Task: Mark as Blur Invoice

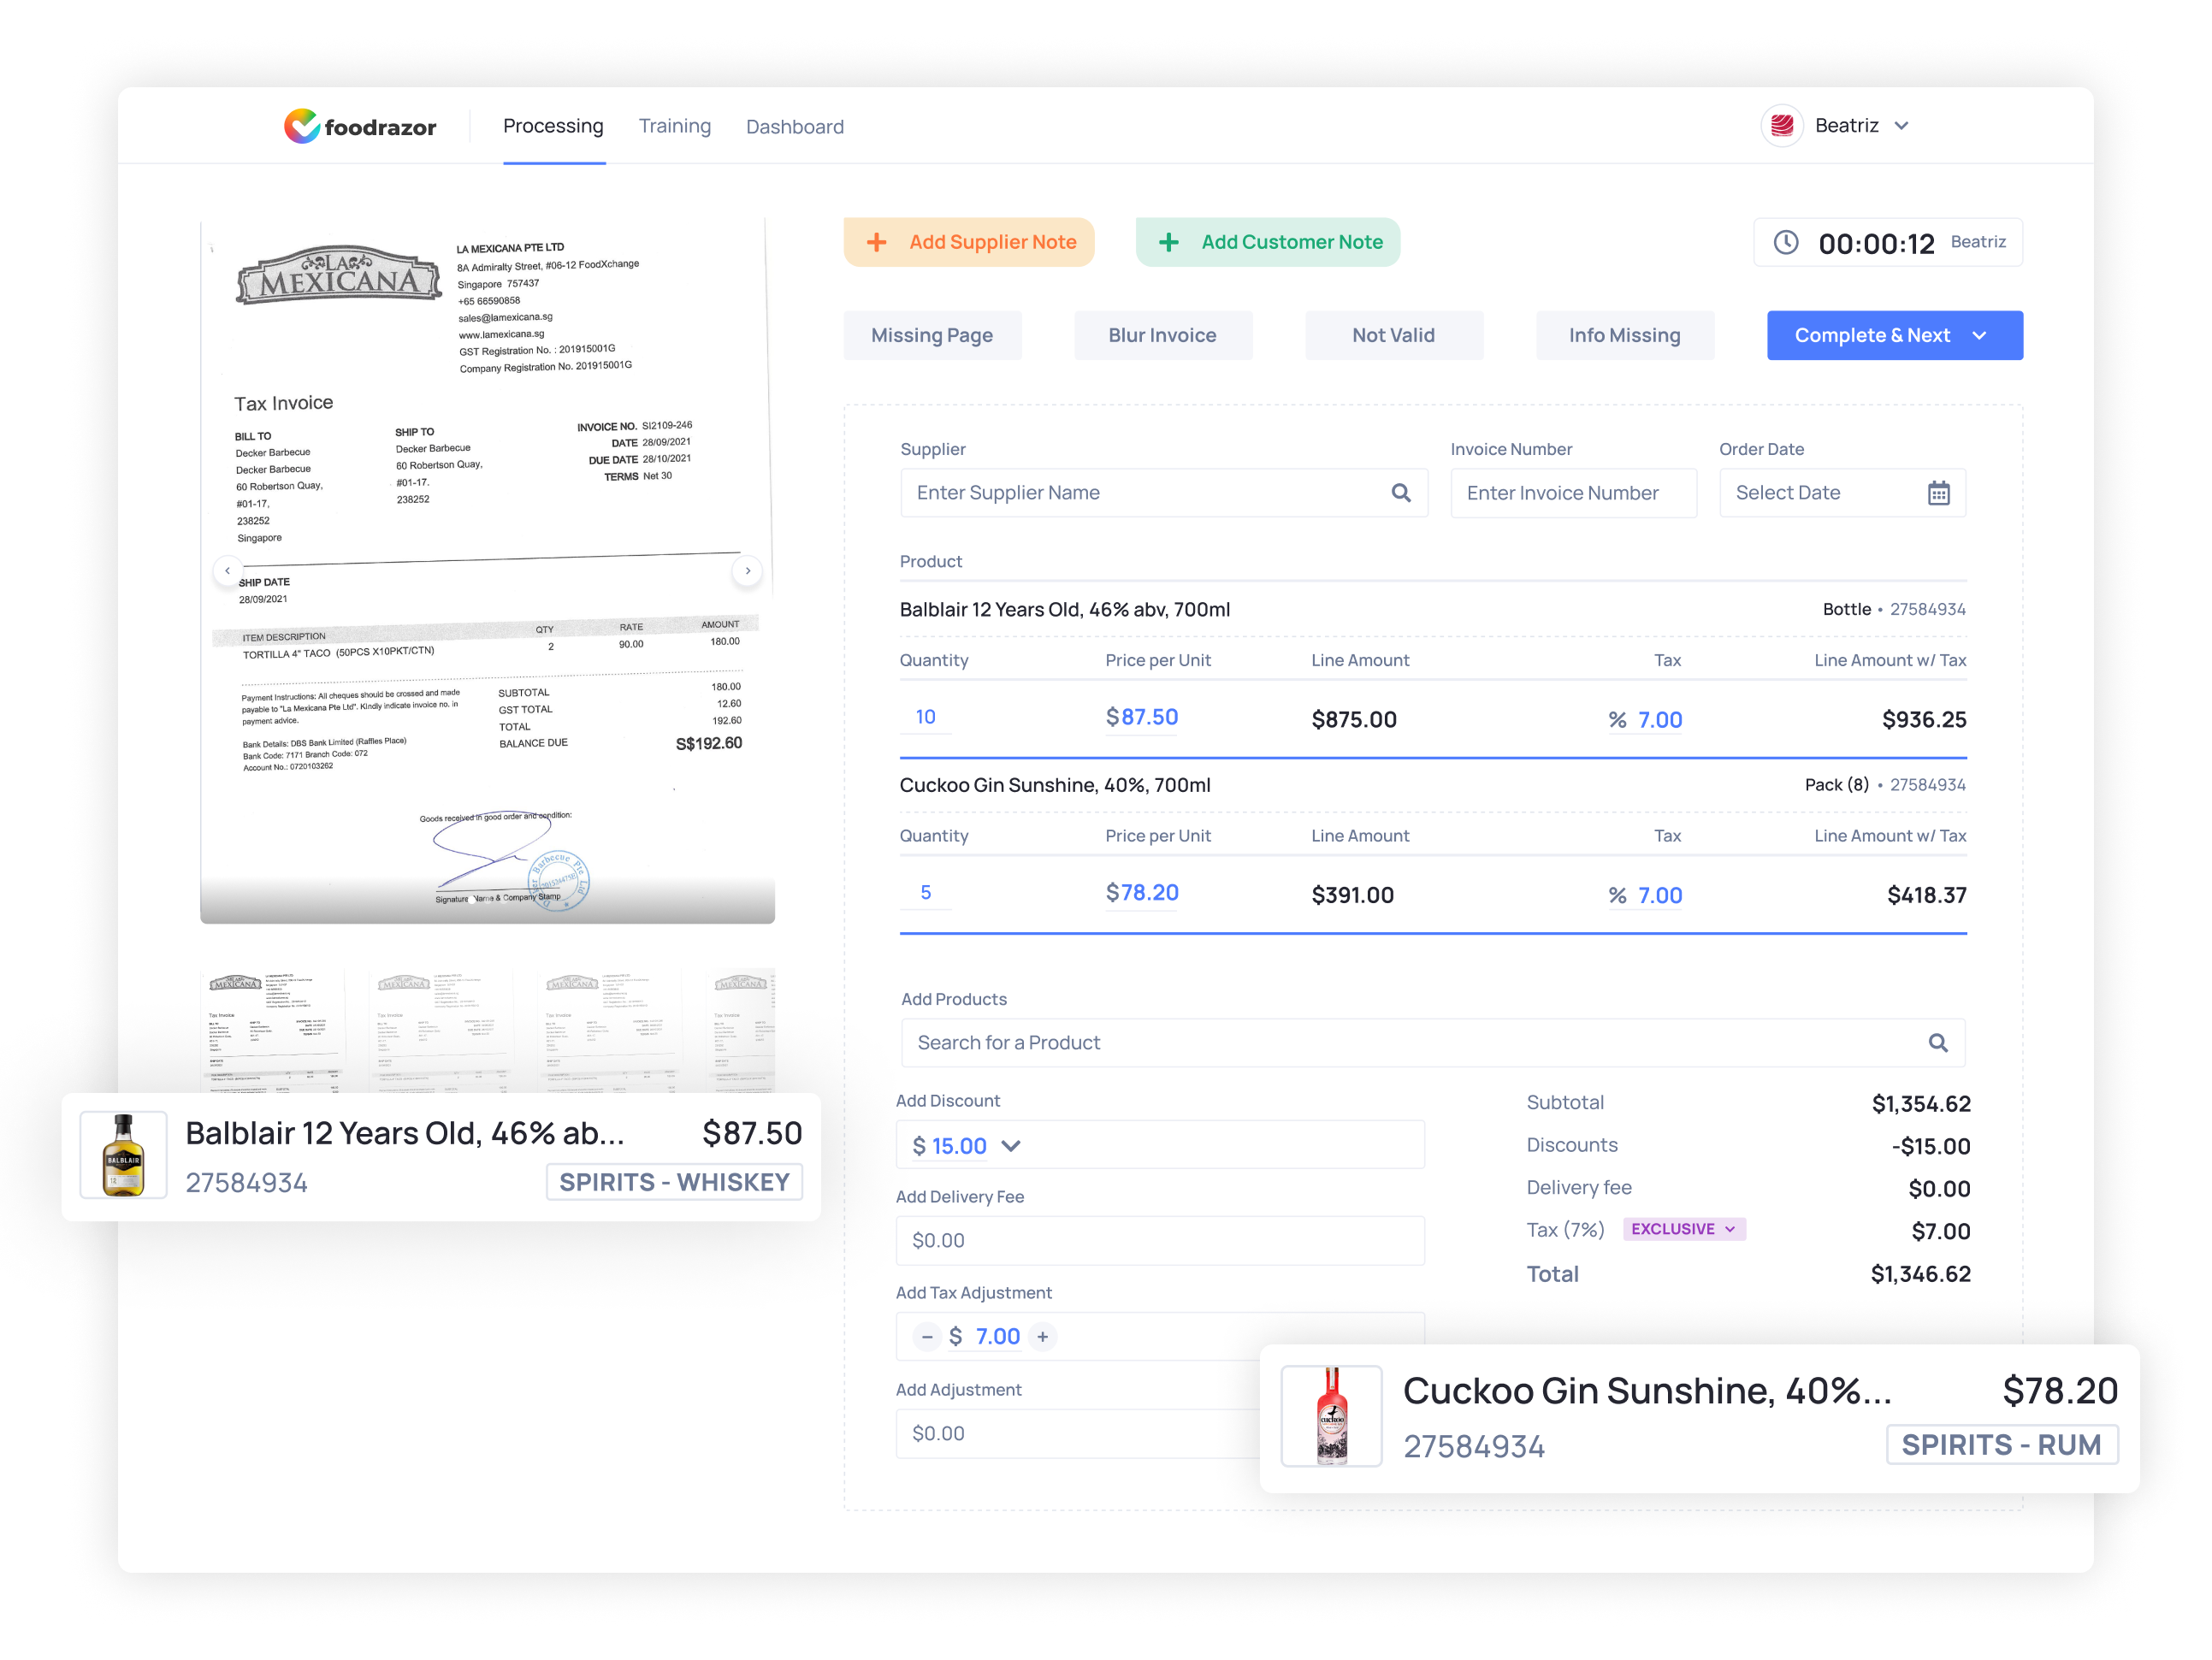Action: (1163, 335)
